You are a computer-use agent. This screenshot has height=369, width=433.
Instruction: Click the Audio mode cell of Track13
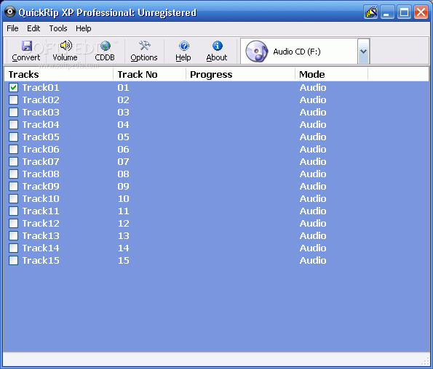pyautogui.click(x=313, y=235)
